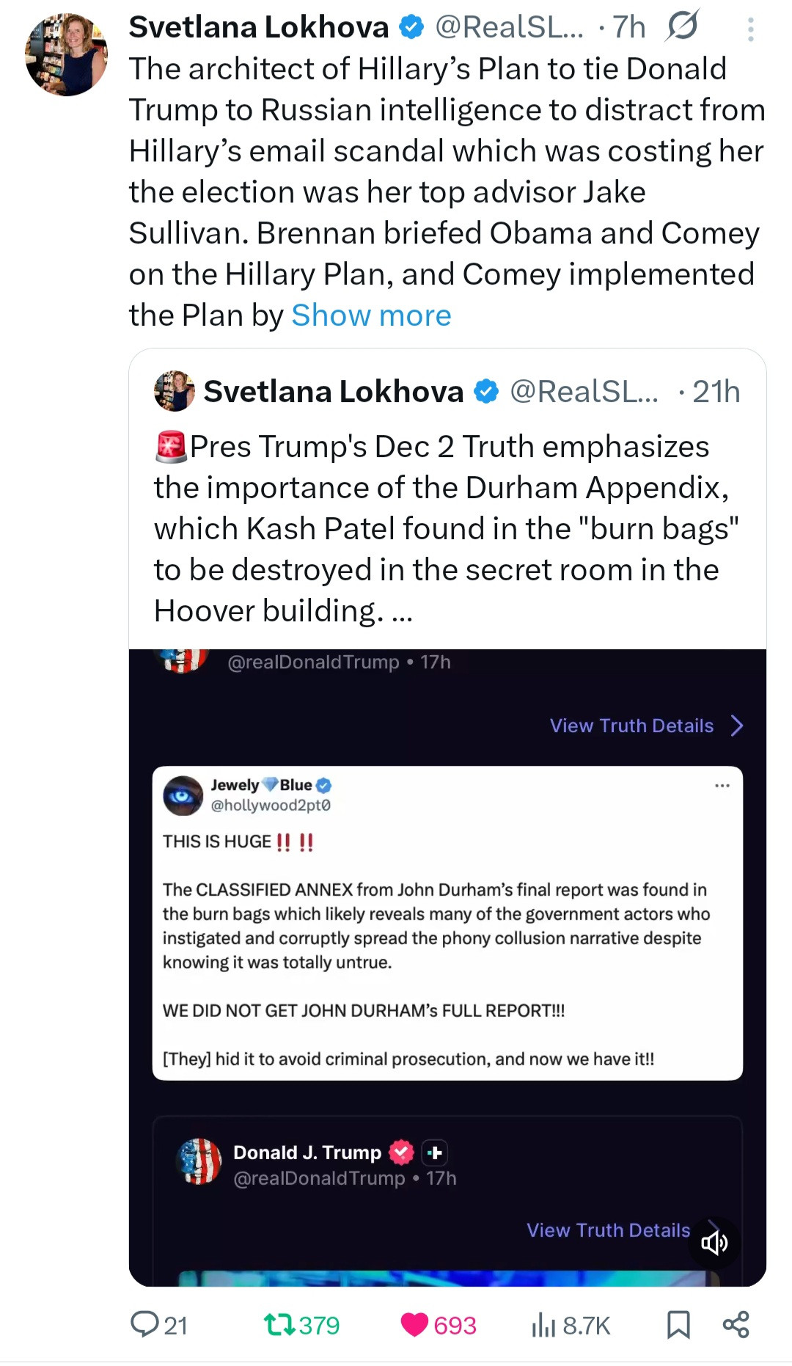Tap the share icon
Viewport: 792px width, 1366px height.
click(x=736, y=1324)
